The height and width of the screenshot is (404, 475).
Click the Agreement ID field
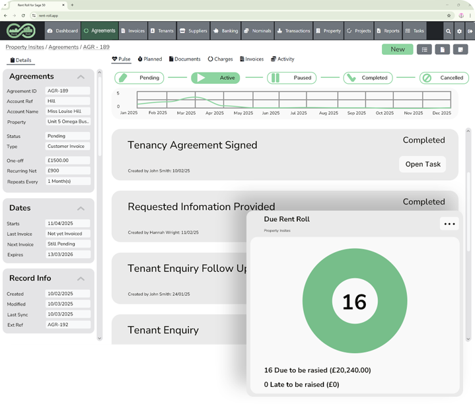[x=67, y=91]
